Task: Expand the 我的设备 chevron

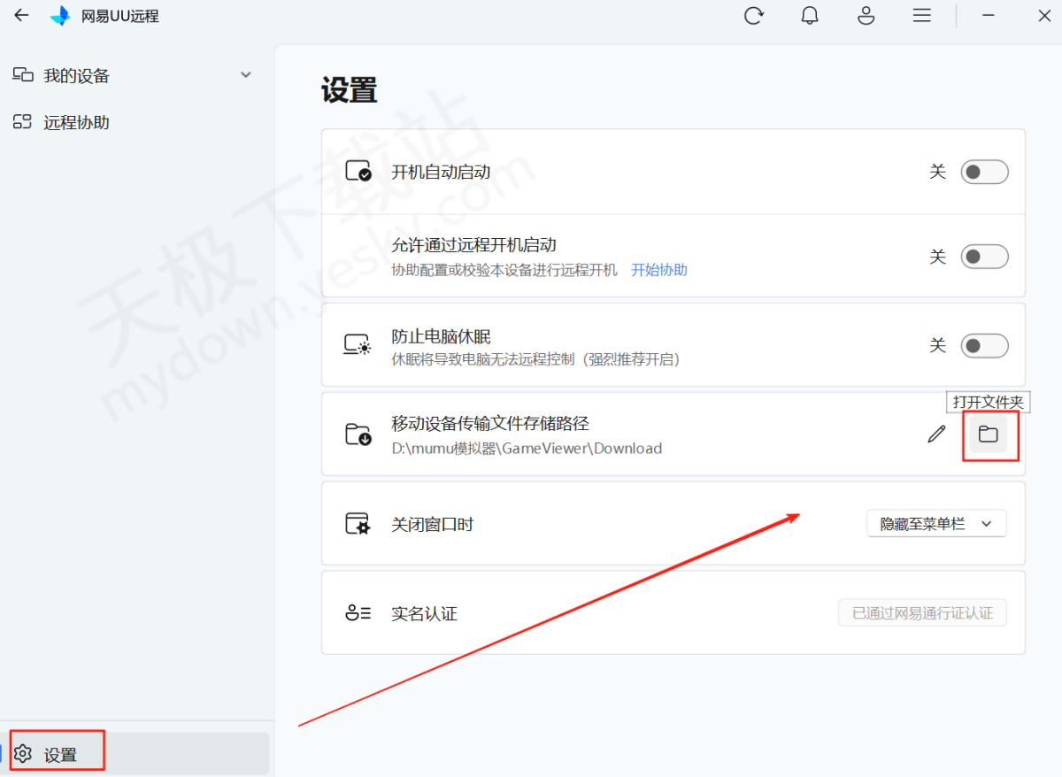Action: [246, 75]
